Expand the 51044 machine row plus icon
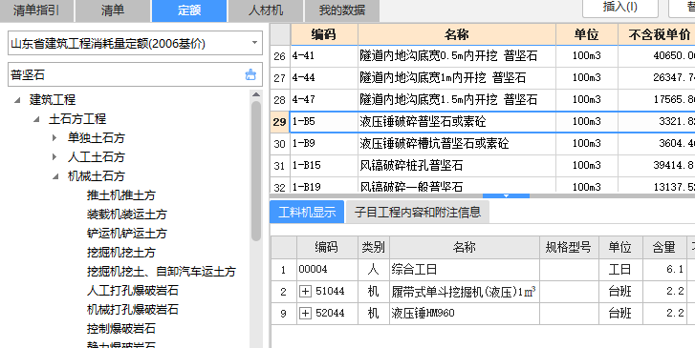The image size is (695, 348). click(305, 291)
